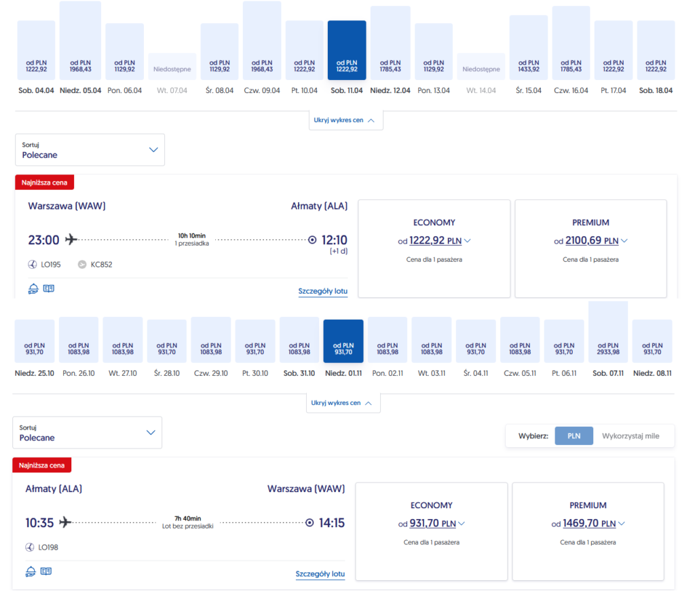Open the upper Sortuj Polecane dropdown
This screenshot has width=695, height=591.
click(x=90, y=150)
